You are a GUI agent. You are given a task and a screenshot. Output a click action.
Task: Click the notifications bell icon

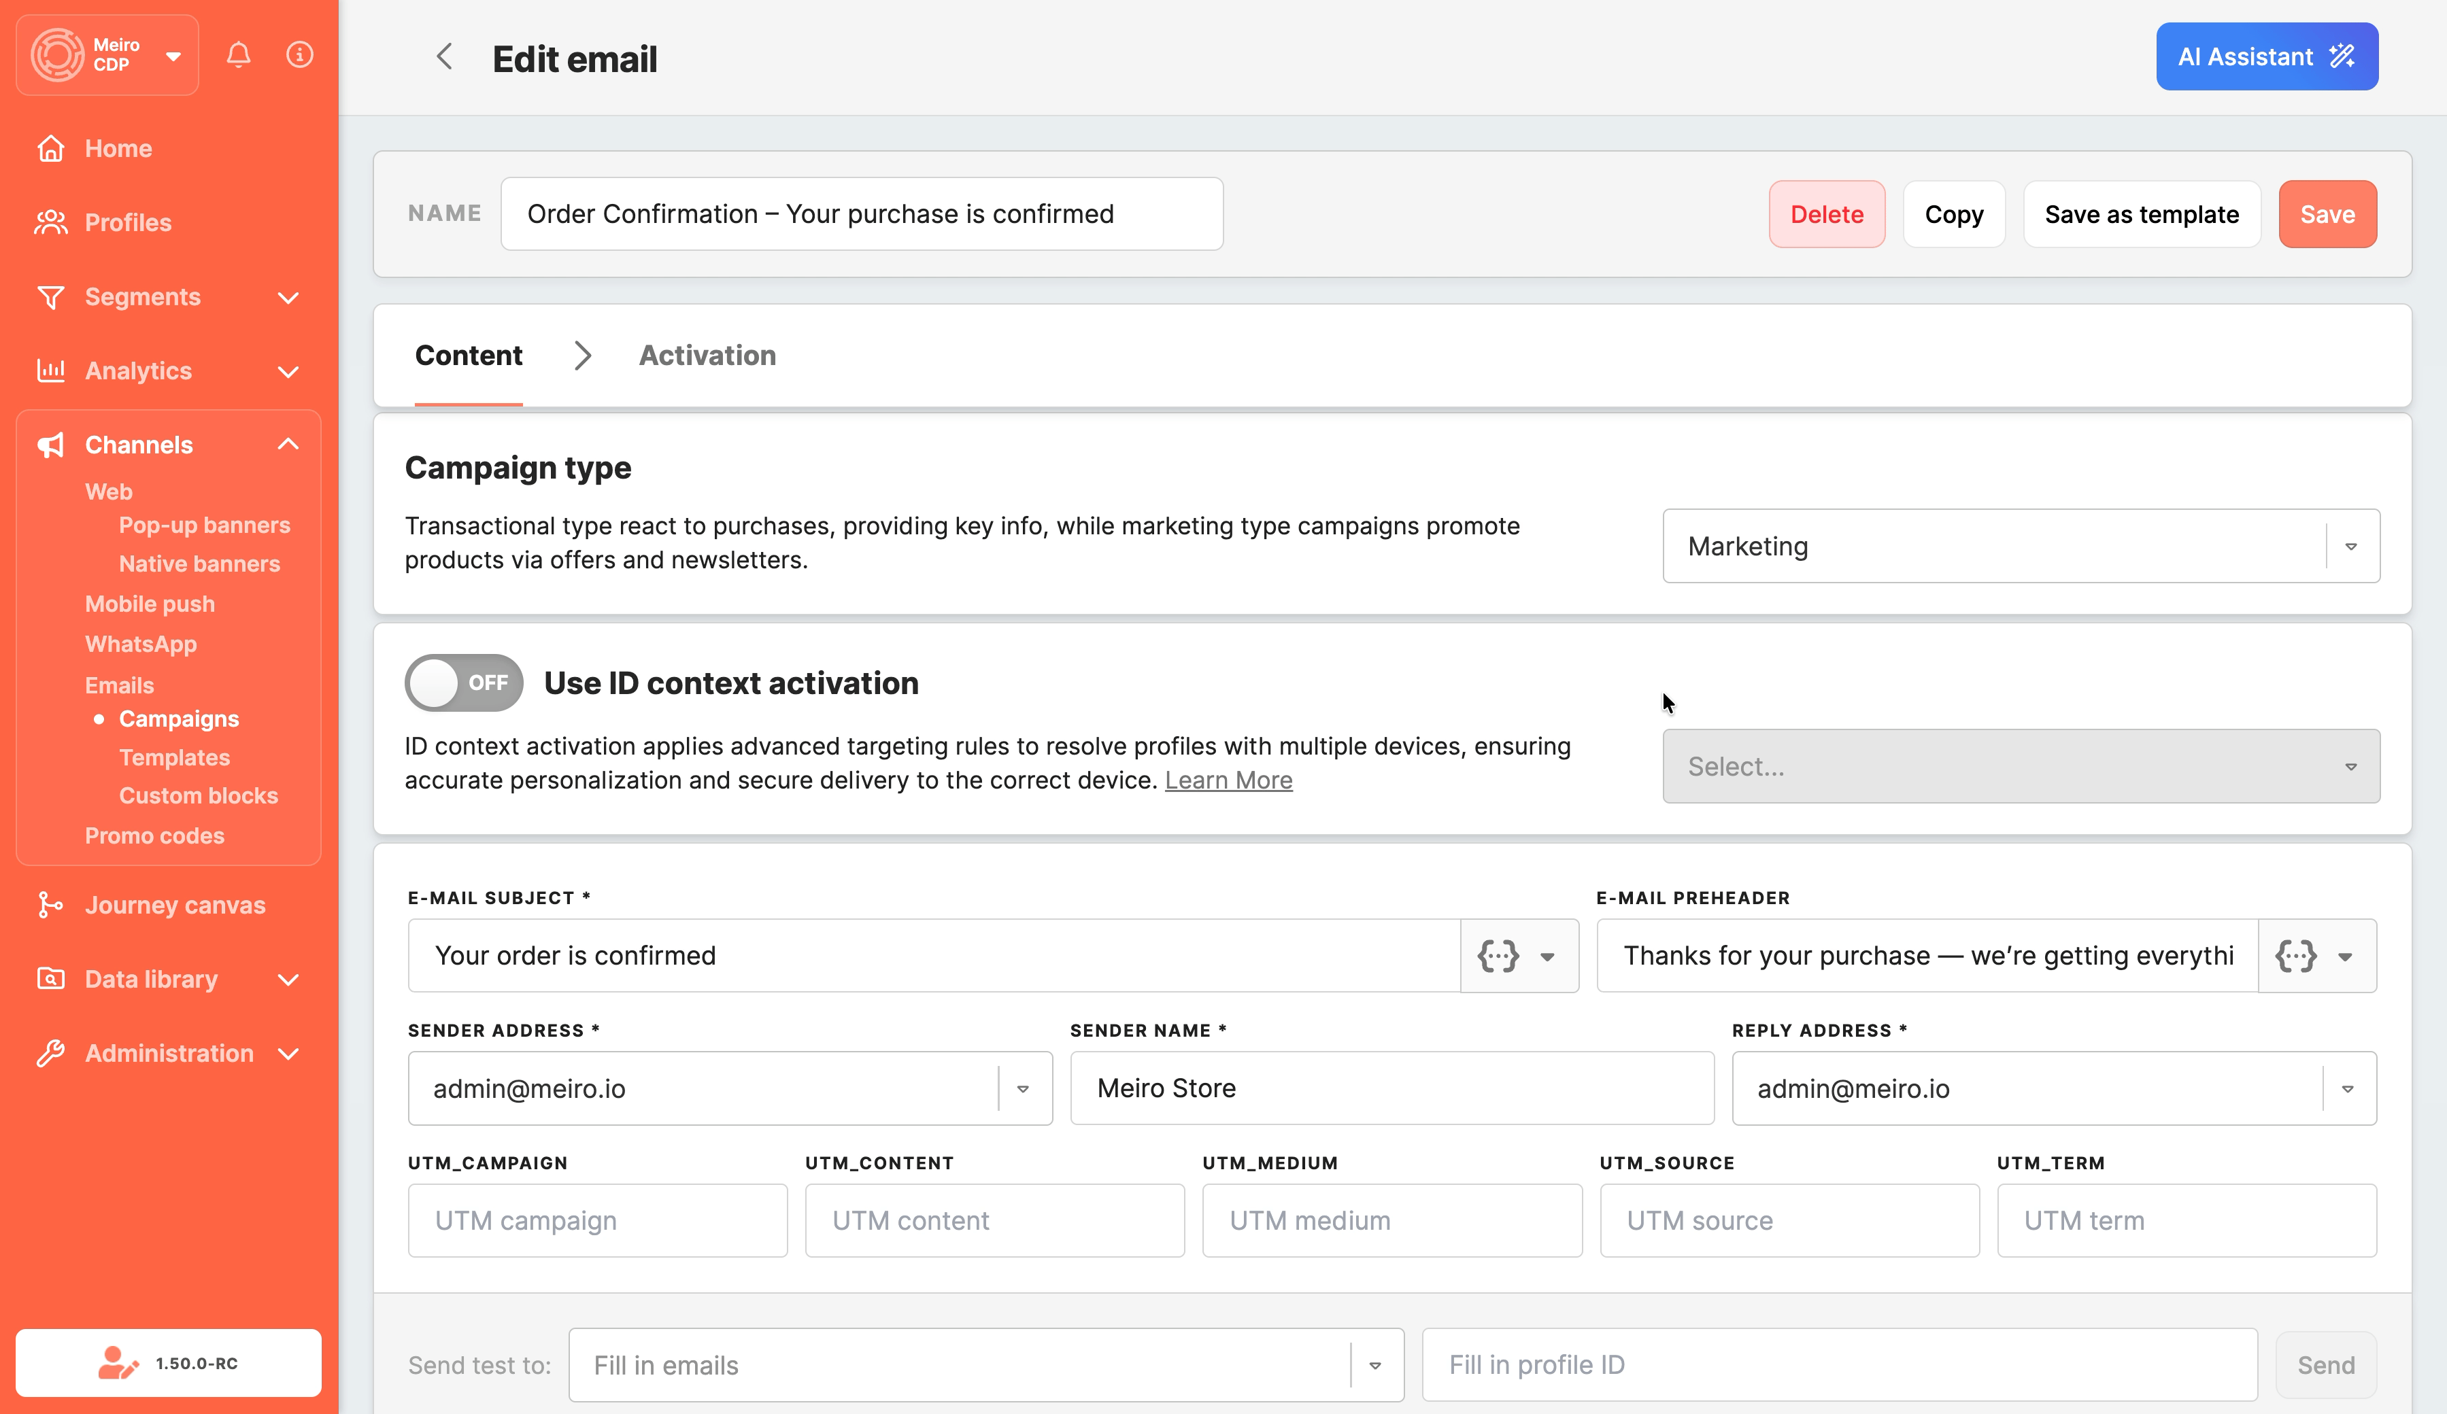click(x=238, y=55)
